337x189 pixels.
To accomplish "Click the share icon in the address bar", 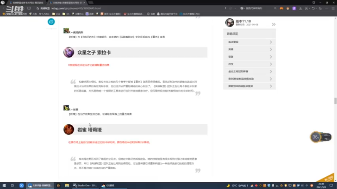I will tap(230, 8).
